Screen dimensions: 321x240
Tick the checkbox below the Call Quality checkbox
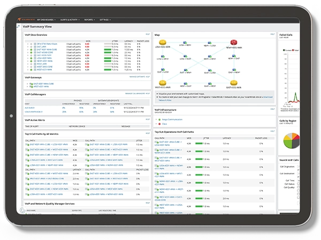point(299,190)
